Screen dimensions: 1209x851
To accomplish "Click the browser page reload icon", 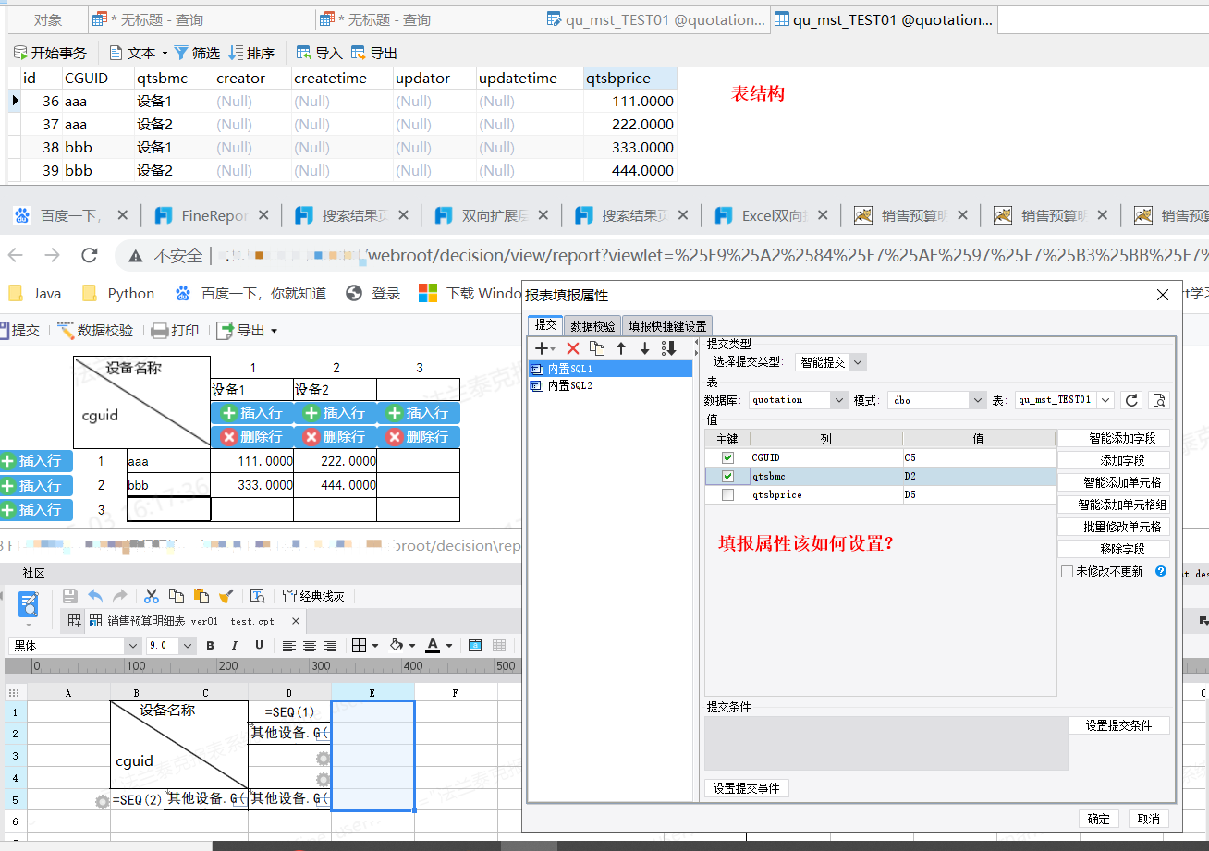I will pyautogui.click(x=90, y=255).
